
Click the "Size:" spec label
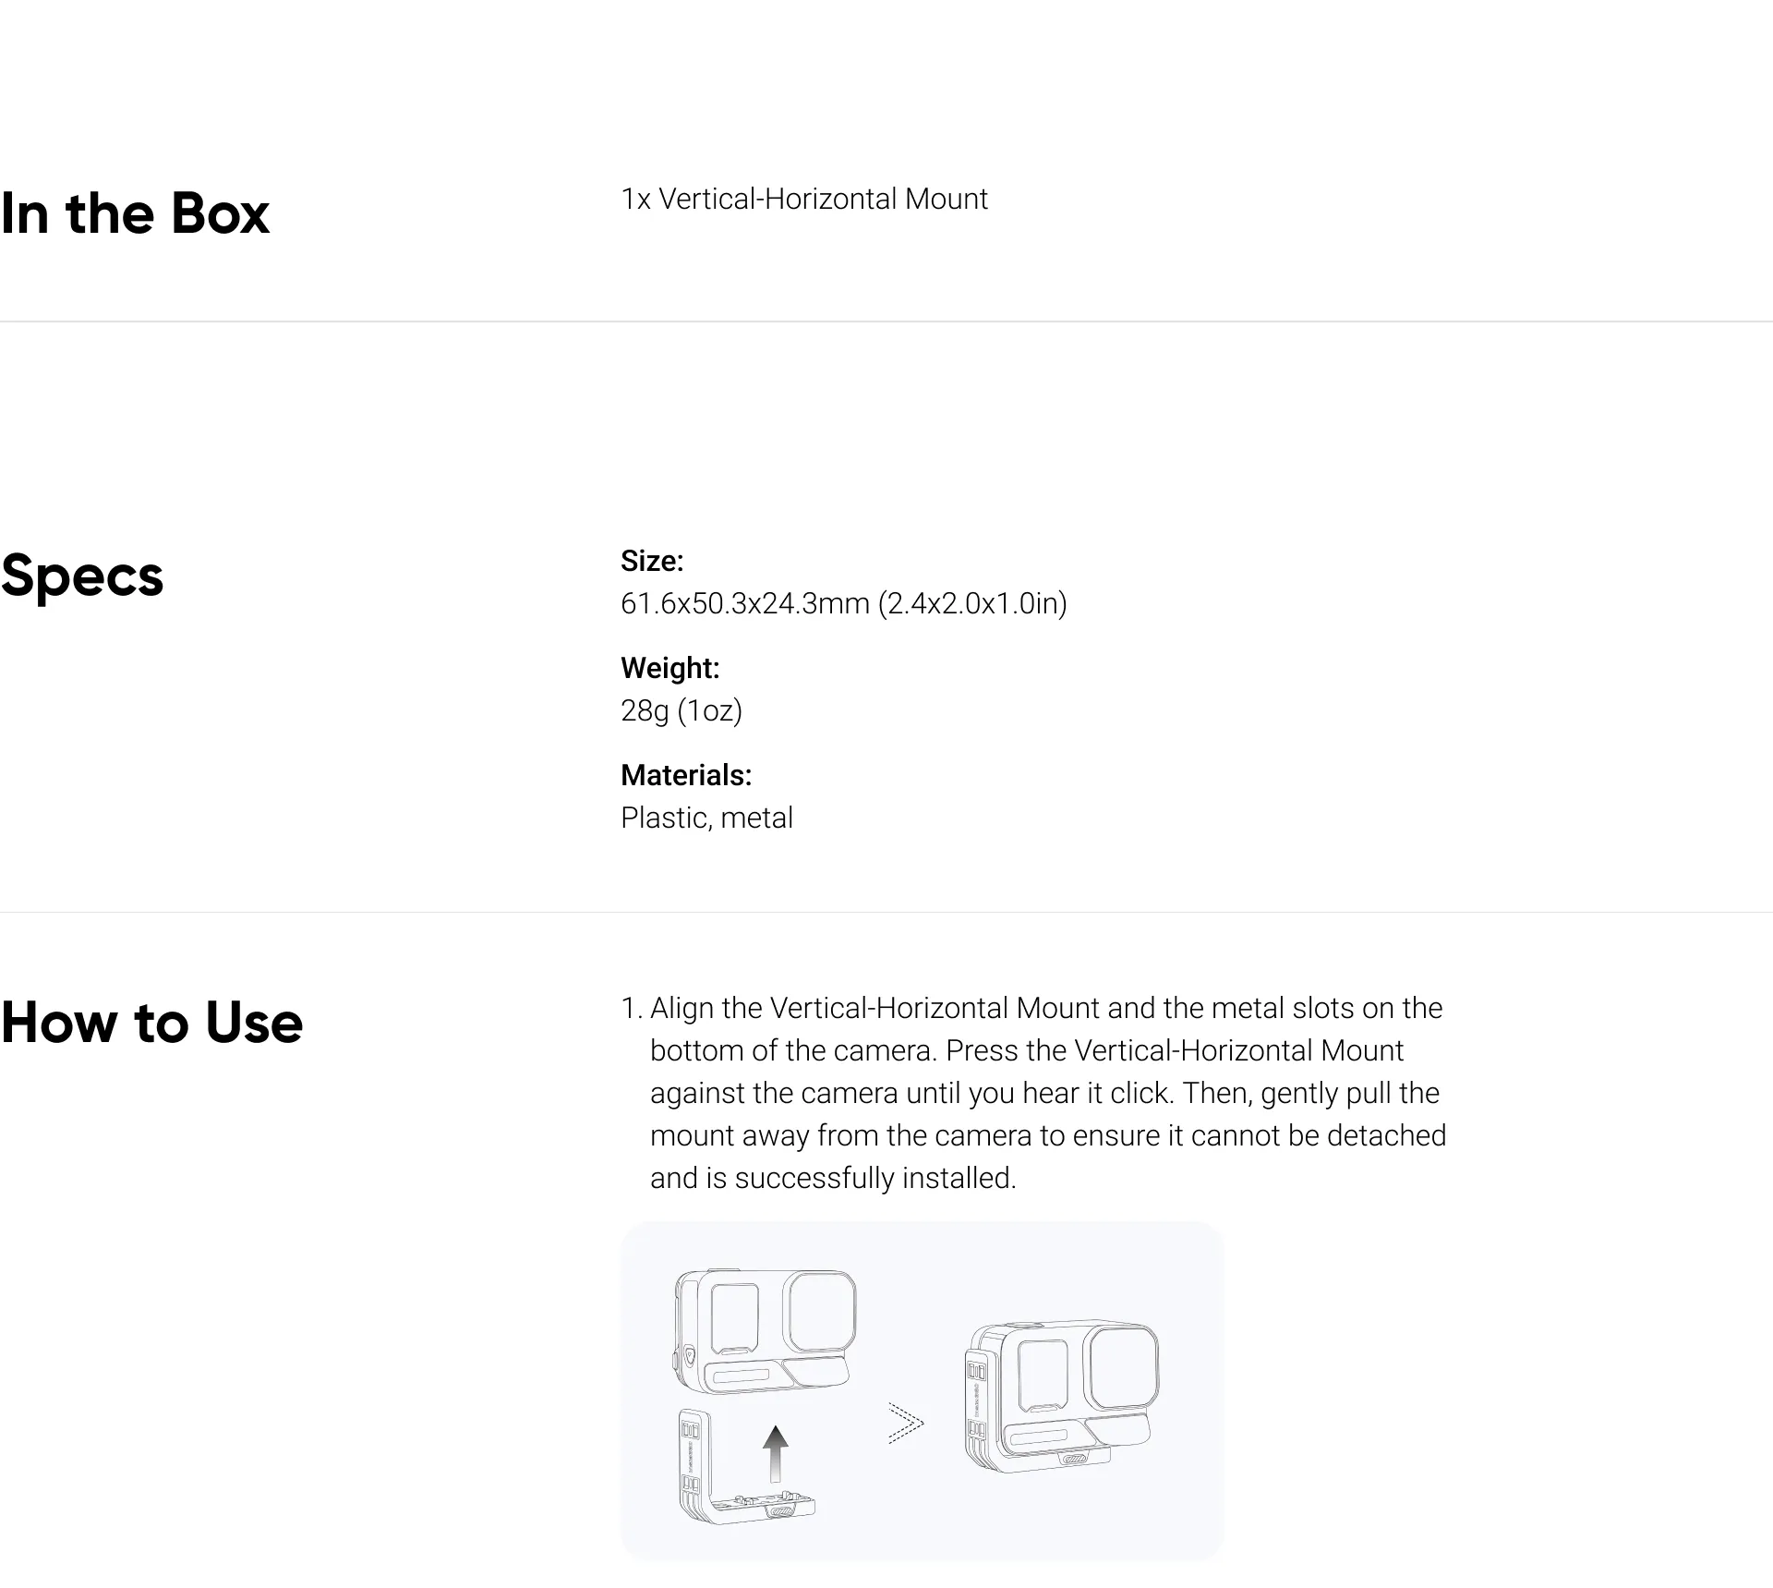click(x=652, y=561)
